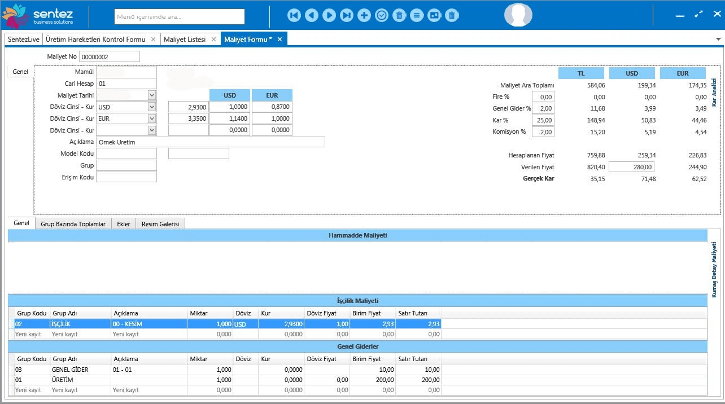The width and height of the screenshot is (725, 404).
Task: Restore window size with arrows icon
Action: (699, 14)
